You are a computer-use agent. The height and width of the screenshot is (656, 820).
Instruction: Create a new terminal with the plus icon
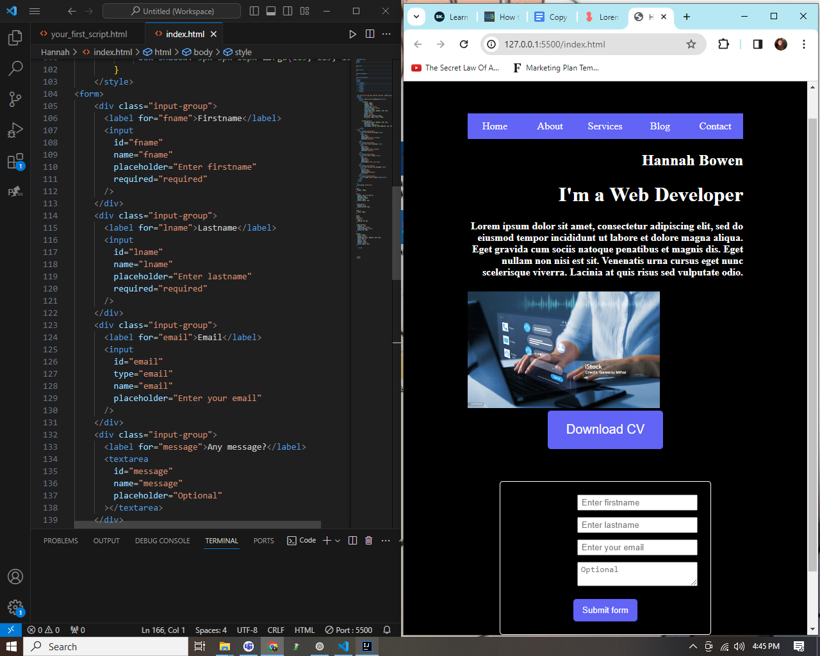point(327,541)
